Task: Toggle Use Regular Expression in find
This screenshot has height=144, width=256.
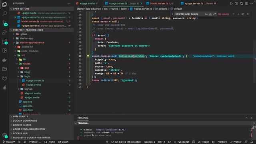Action: [x=214, y=14]
